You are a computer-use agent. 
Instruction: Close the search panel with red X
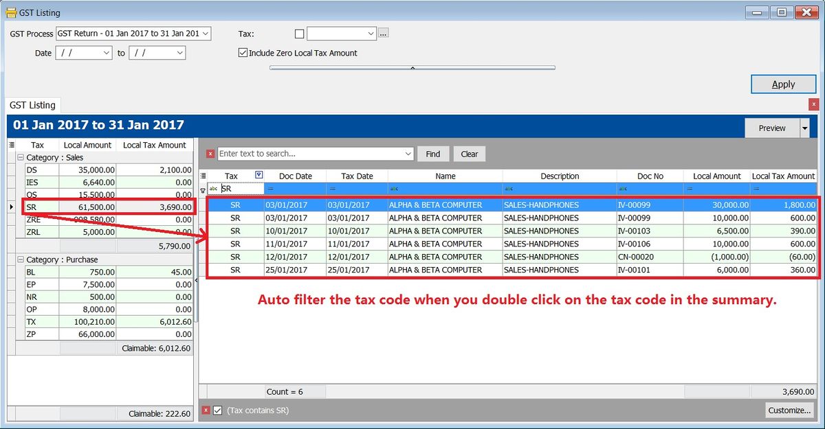(x=211, y=154)
